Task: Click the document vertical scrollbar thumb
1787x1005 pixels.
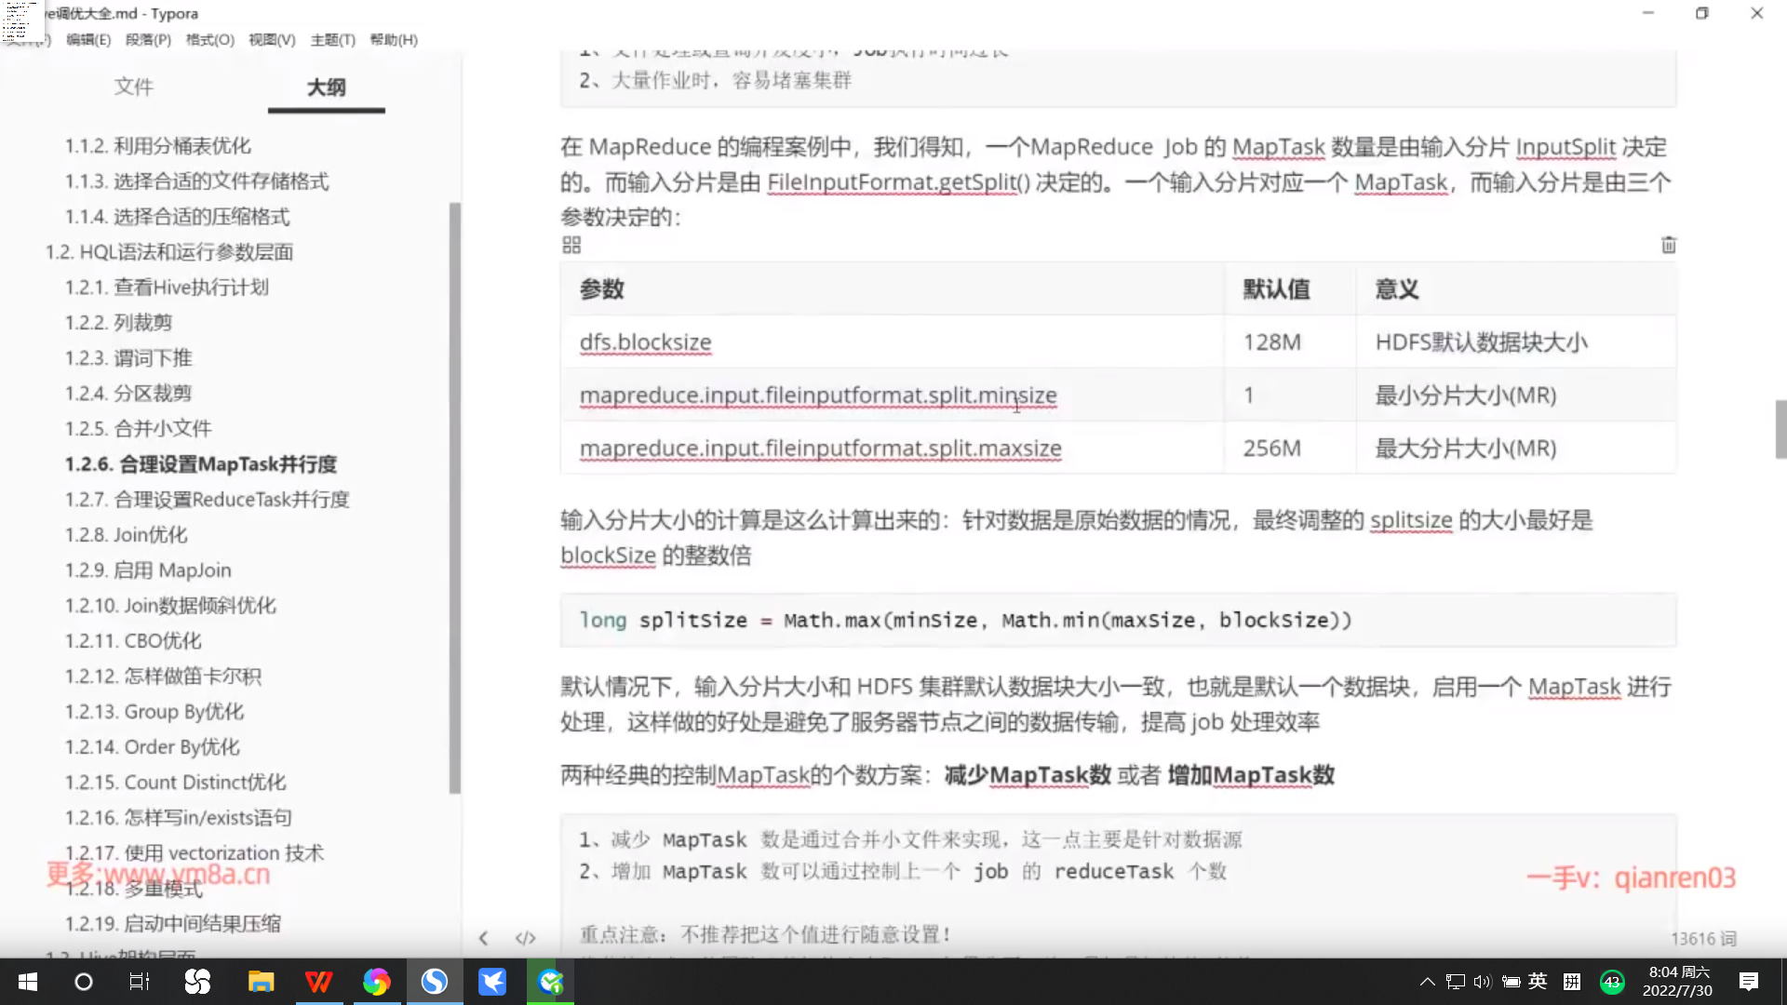Action: click(1780, 429)
